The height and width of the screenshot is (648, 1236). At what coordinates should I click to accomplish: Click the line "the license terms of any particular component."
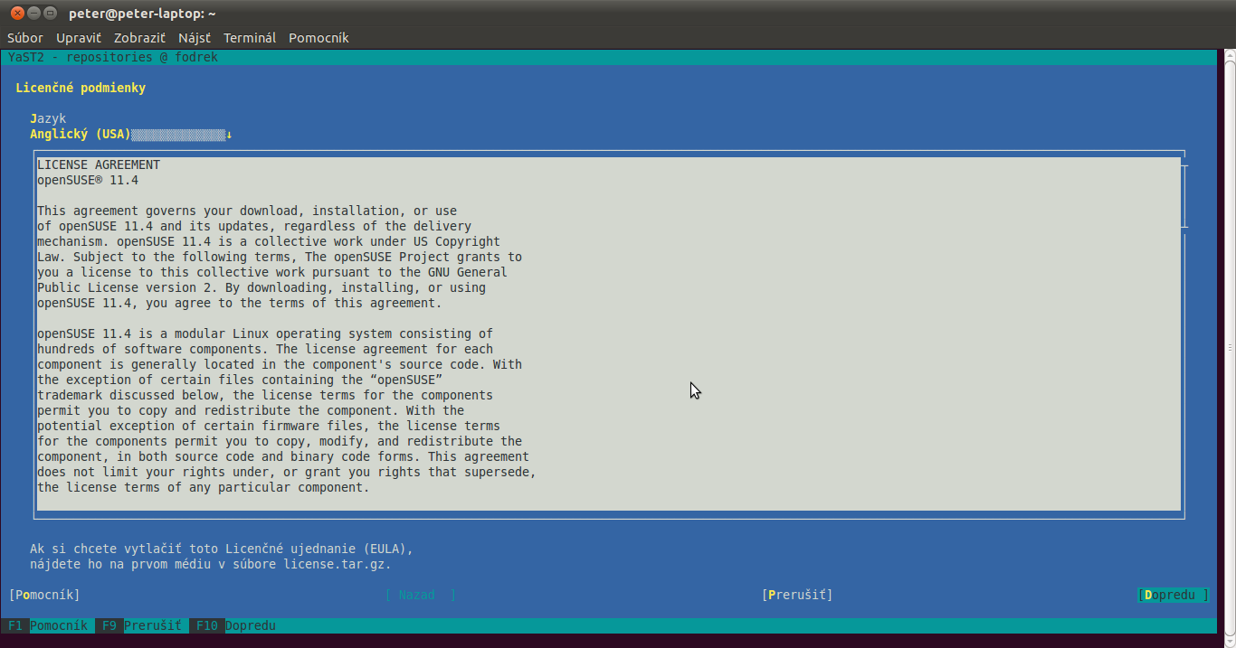204,487
